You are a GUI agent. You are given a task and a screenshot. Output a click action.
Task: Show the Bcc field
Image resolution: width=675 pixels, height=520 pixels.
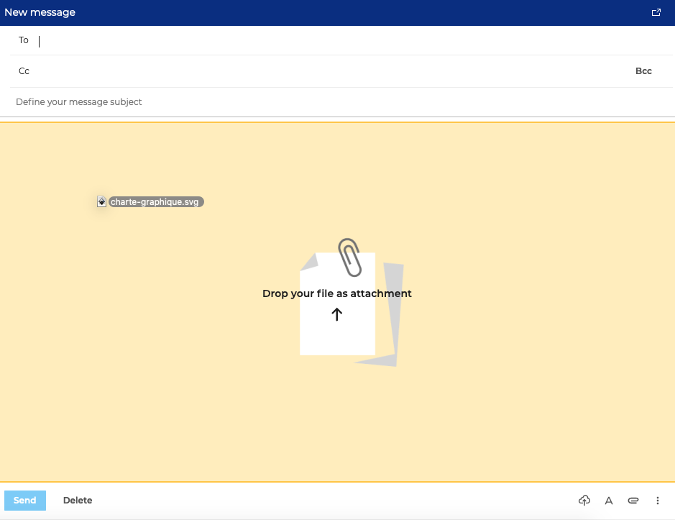(643, 71)
